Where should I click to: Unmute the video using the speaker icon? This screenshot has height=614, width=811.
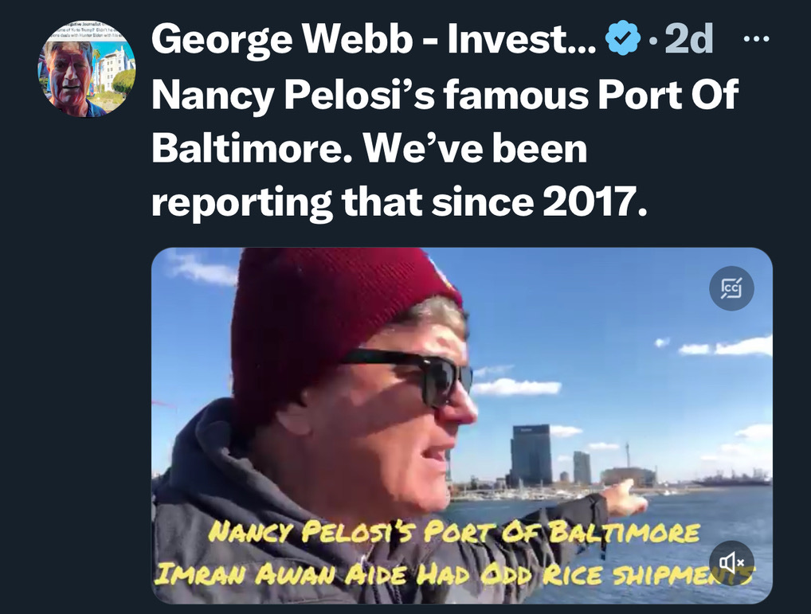tap(731, 562)
